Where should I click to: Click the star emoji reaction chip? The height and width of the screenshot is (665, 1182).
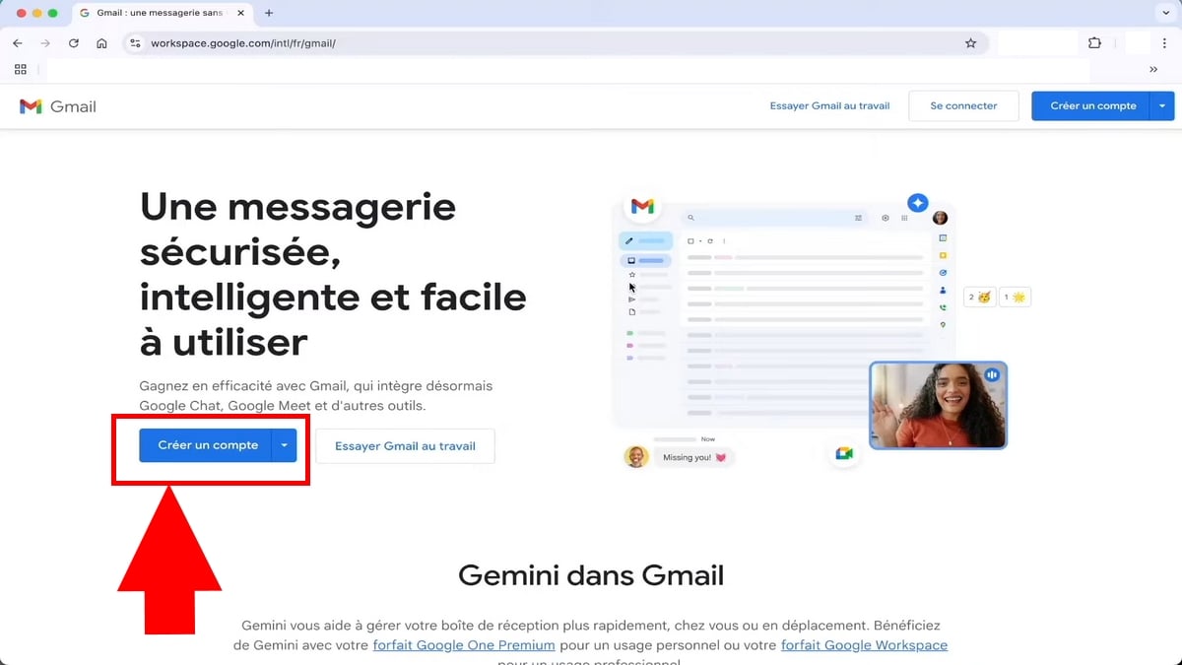tap(1015, 297)
